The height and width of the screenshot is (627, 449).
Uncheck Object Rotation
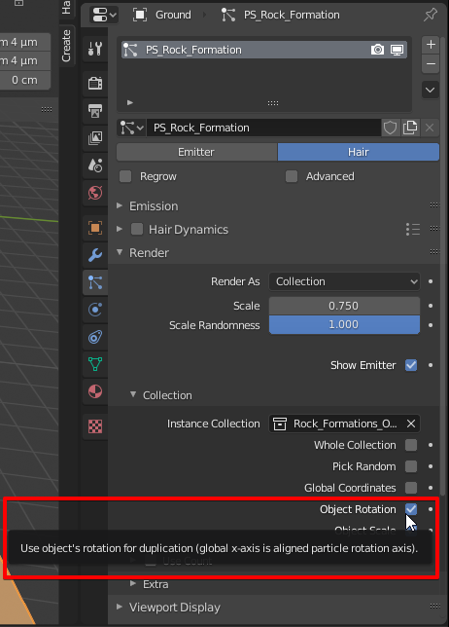[x=411, y=509]
